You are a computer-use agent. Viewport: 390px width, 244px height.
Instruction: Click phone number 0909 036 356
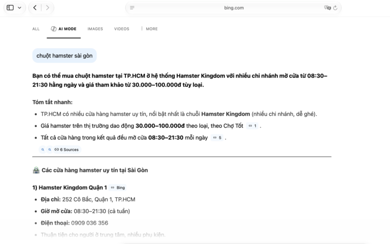tap(89, 223)
